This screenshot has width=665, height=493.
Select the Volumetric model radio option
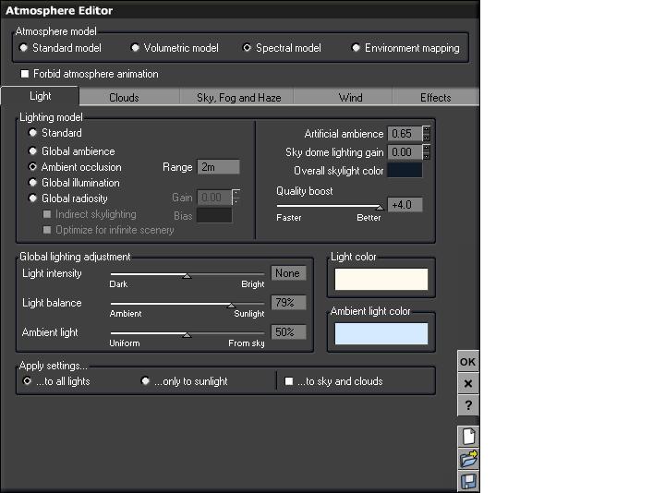coord(135,48)
